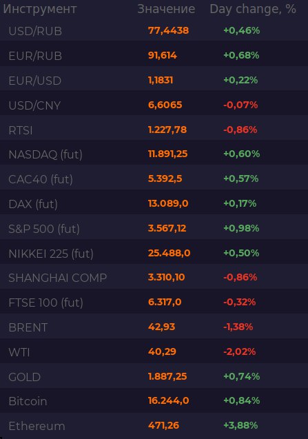Click the CAC40 (fut) row
308x439 pixels.
click(154, 179)
